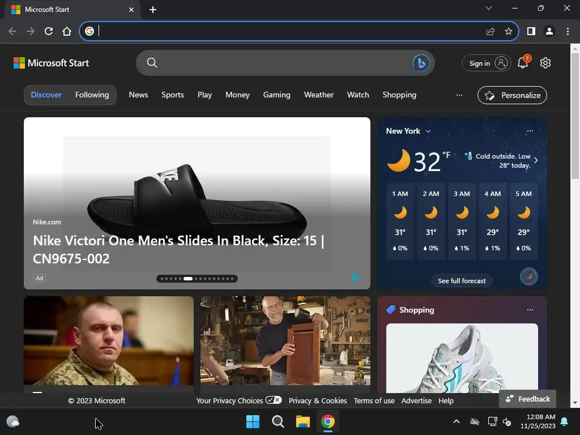Open the News section
Screen dimensions: 580x435
[138, 95]
